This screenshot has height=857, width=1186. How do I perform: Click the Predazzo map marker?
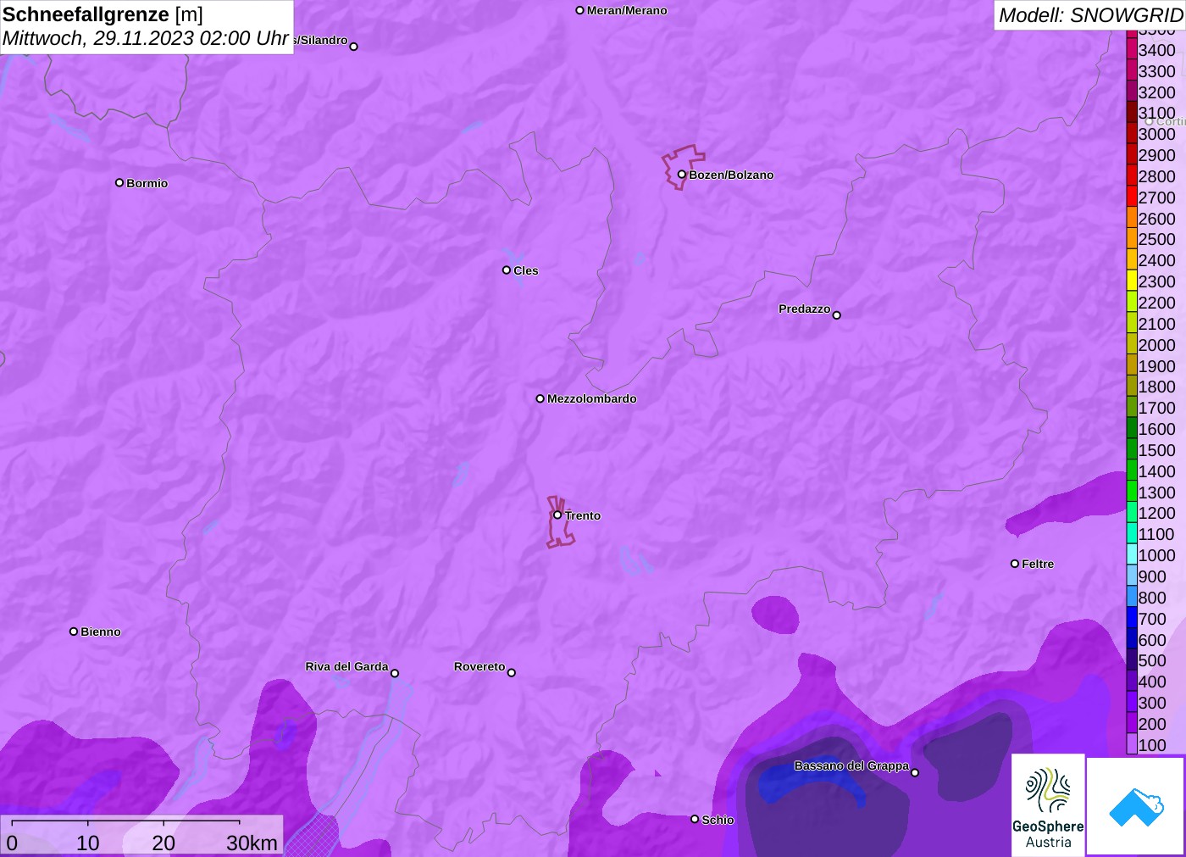pos(837,315)
